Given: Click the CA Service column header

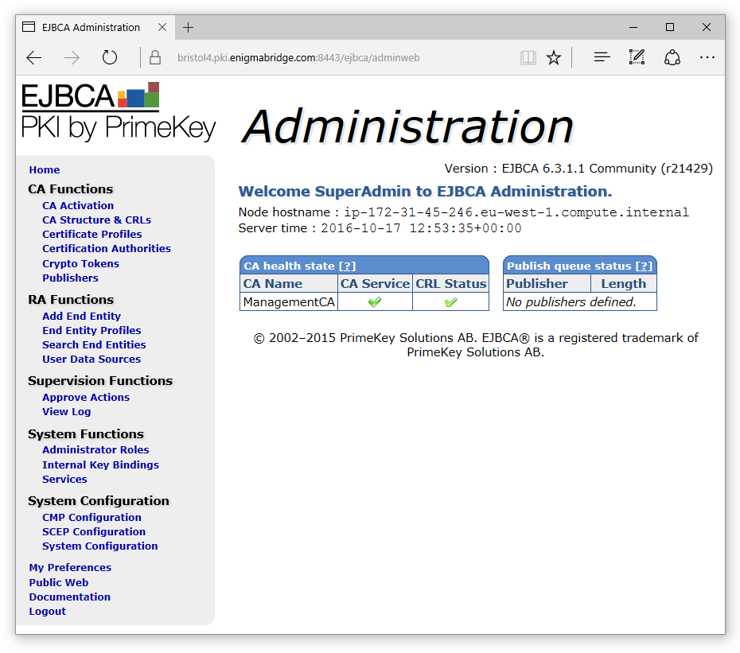Looking at the screenshot, I should click(376, 284).
